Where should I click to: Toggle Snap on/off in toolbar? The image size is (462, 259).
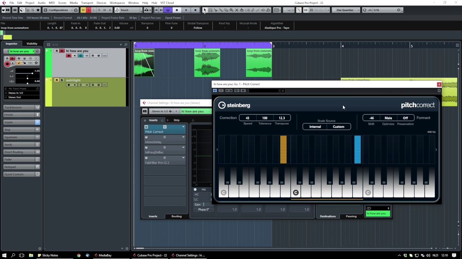(306, 10)
